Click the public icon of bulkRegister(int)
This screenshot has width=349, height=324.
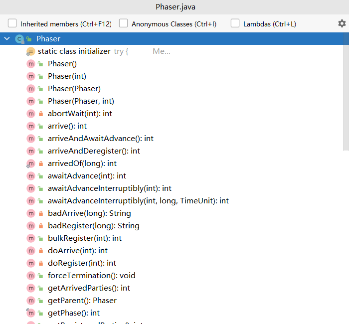click(40, 238)
